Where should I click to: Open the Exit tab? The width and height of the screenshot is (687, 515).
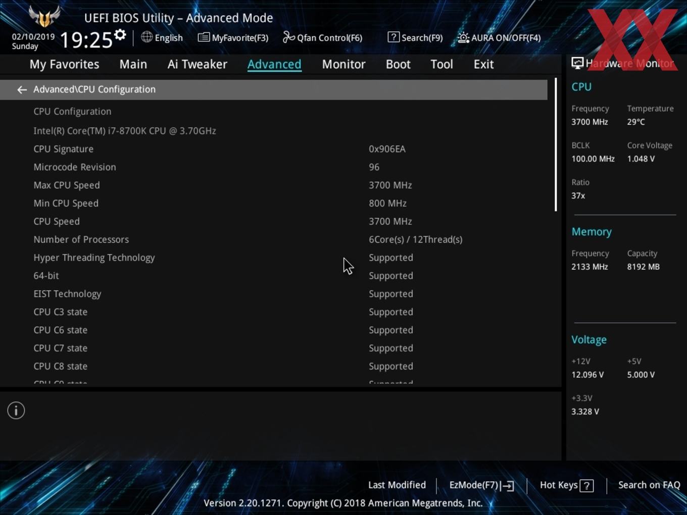pos(483,64)
